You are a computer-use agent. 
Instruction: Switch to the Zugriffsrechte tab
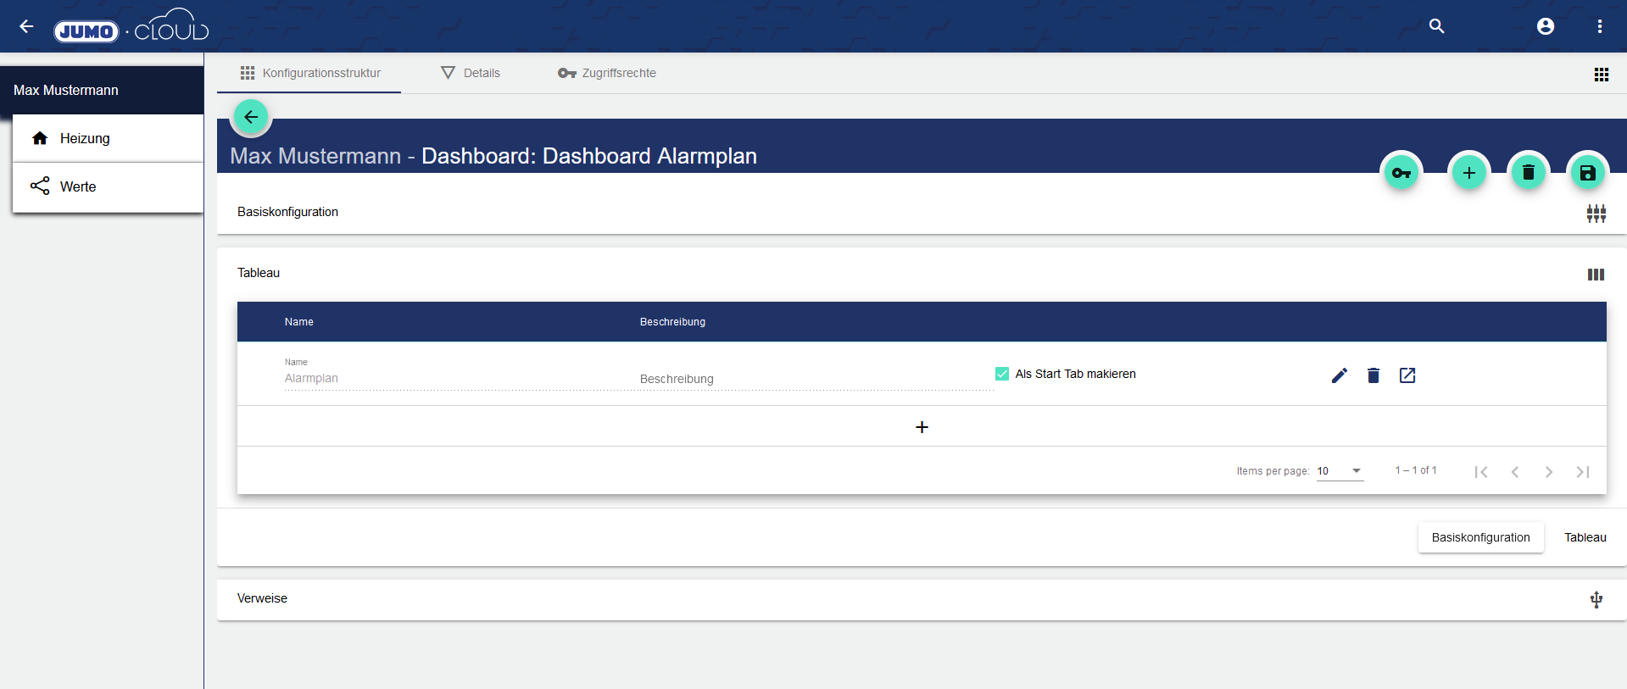(607, 73)
